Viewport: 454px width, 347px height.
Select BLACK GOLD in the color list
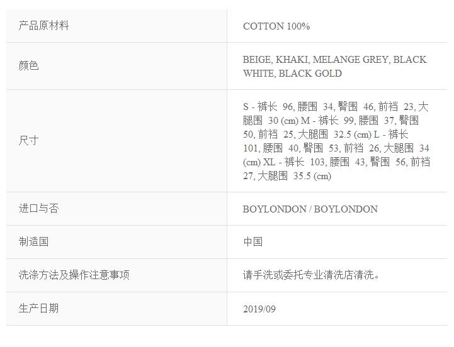click(x=310, y=74)
